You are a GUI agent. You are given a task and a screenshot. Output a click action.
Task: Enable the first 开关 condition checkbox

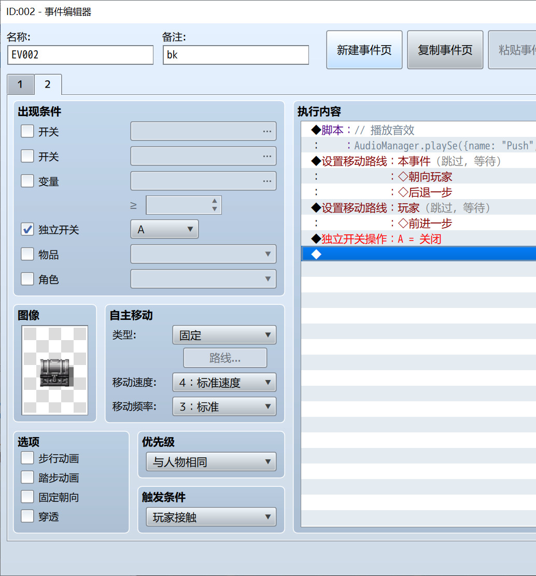27,131
